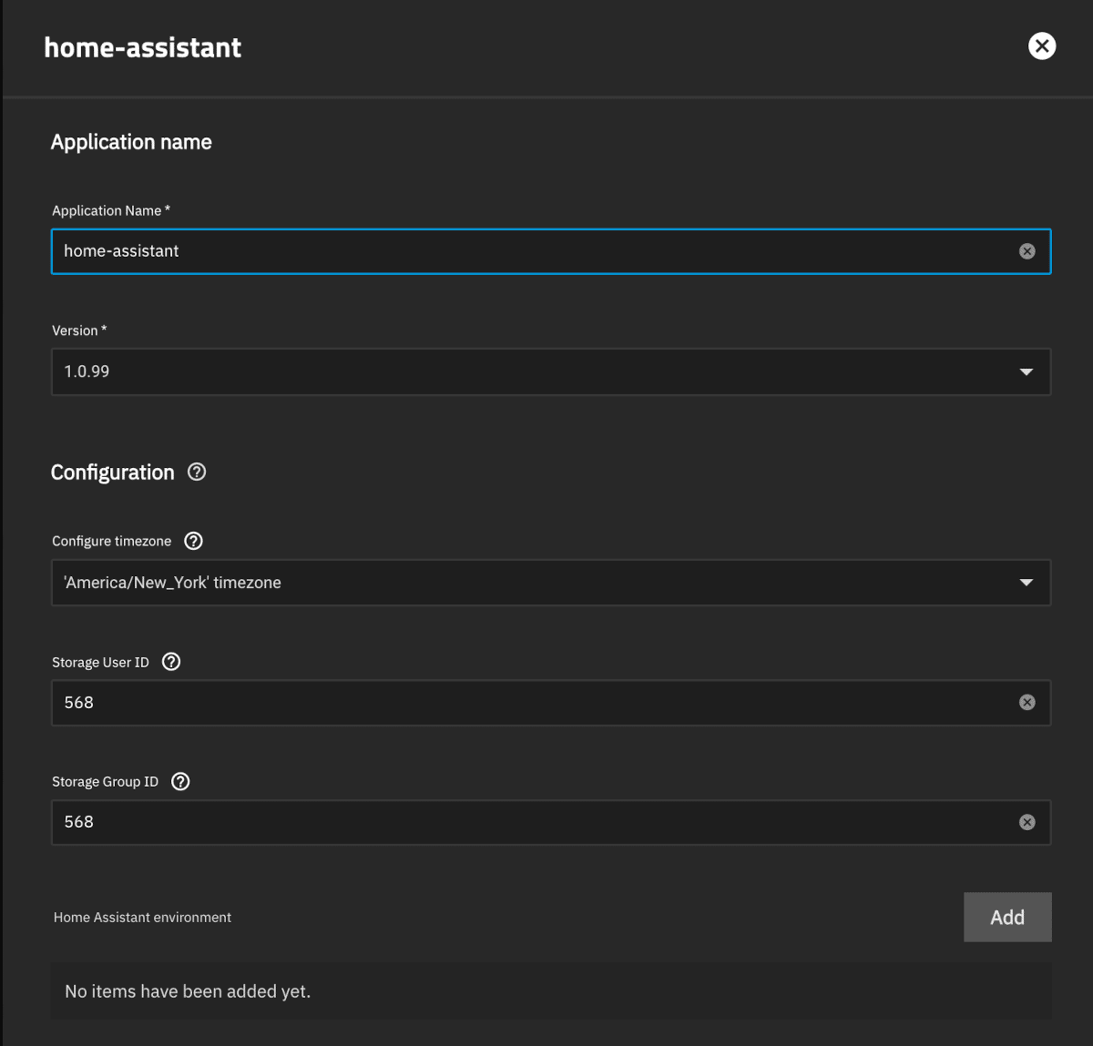Screen dimensions: 1093x1046
Task: Clear the Storage Group ID value
Action: [1027, 822]
